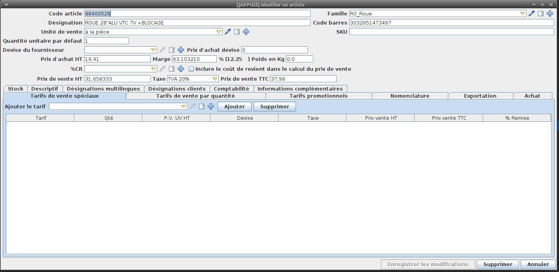Add a new %CR with the plus icon
The image size is (559, 272).
tap(181, 69)
